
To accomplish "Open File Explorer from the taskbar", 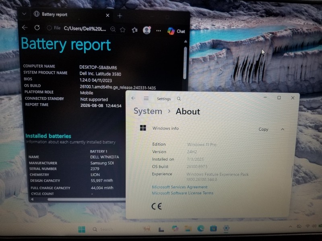I will [188, 229].
